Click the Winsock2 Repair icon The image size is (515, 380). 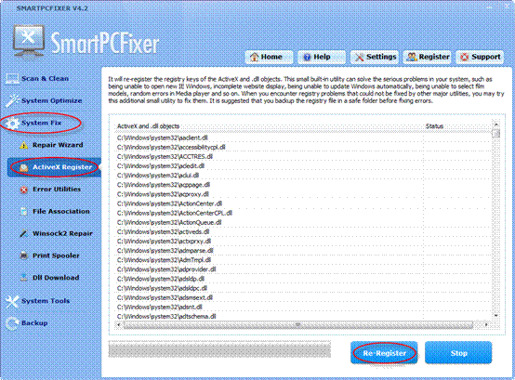(23, 233)
